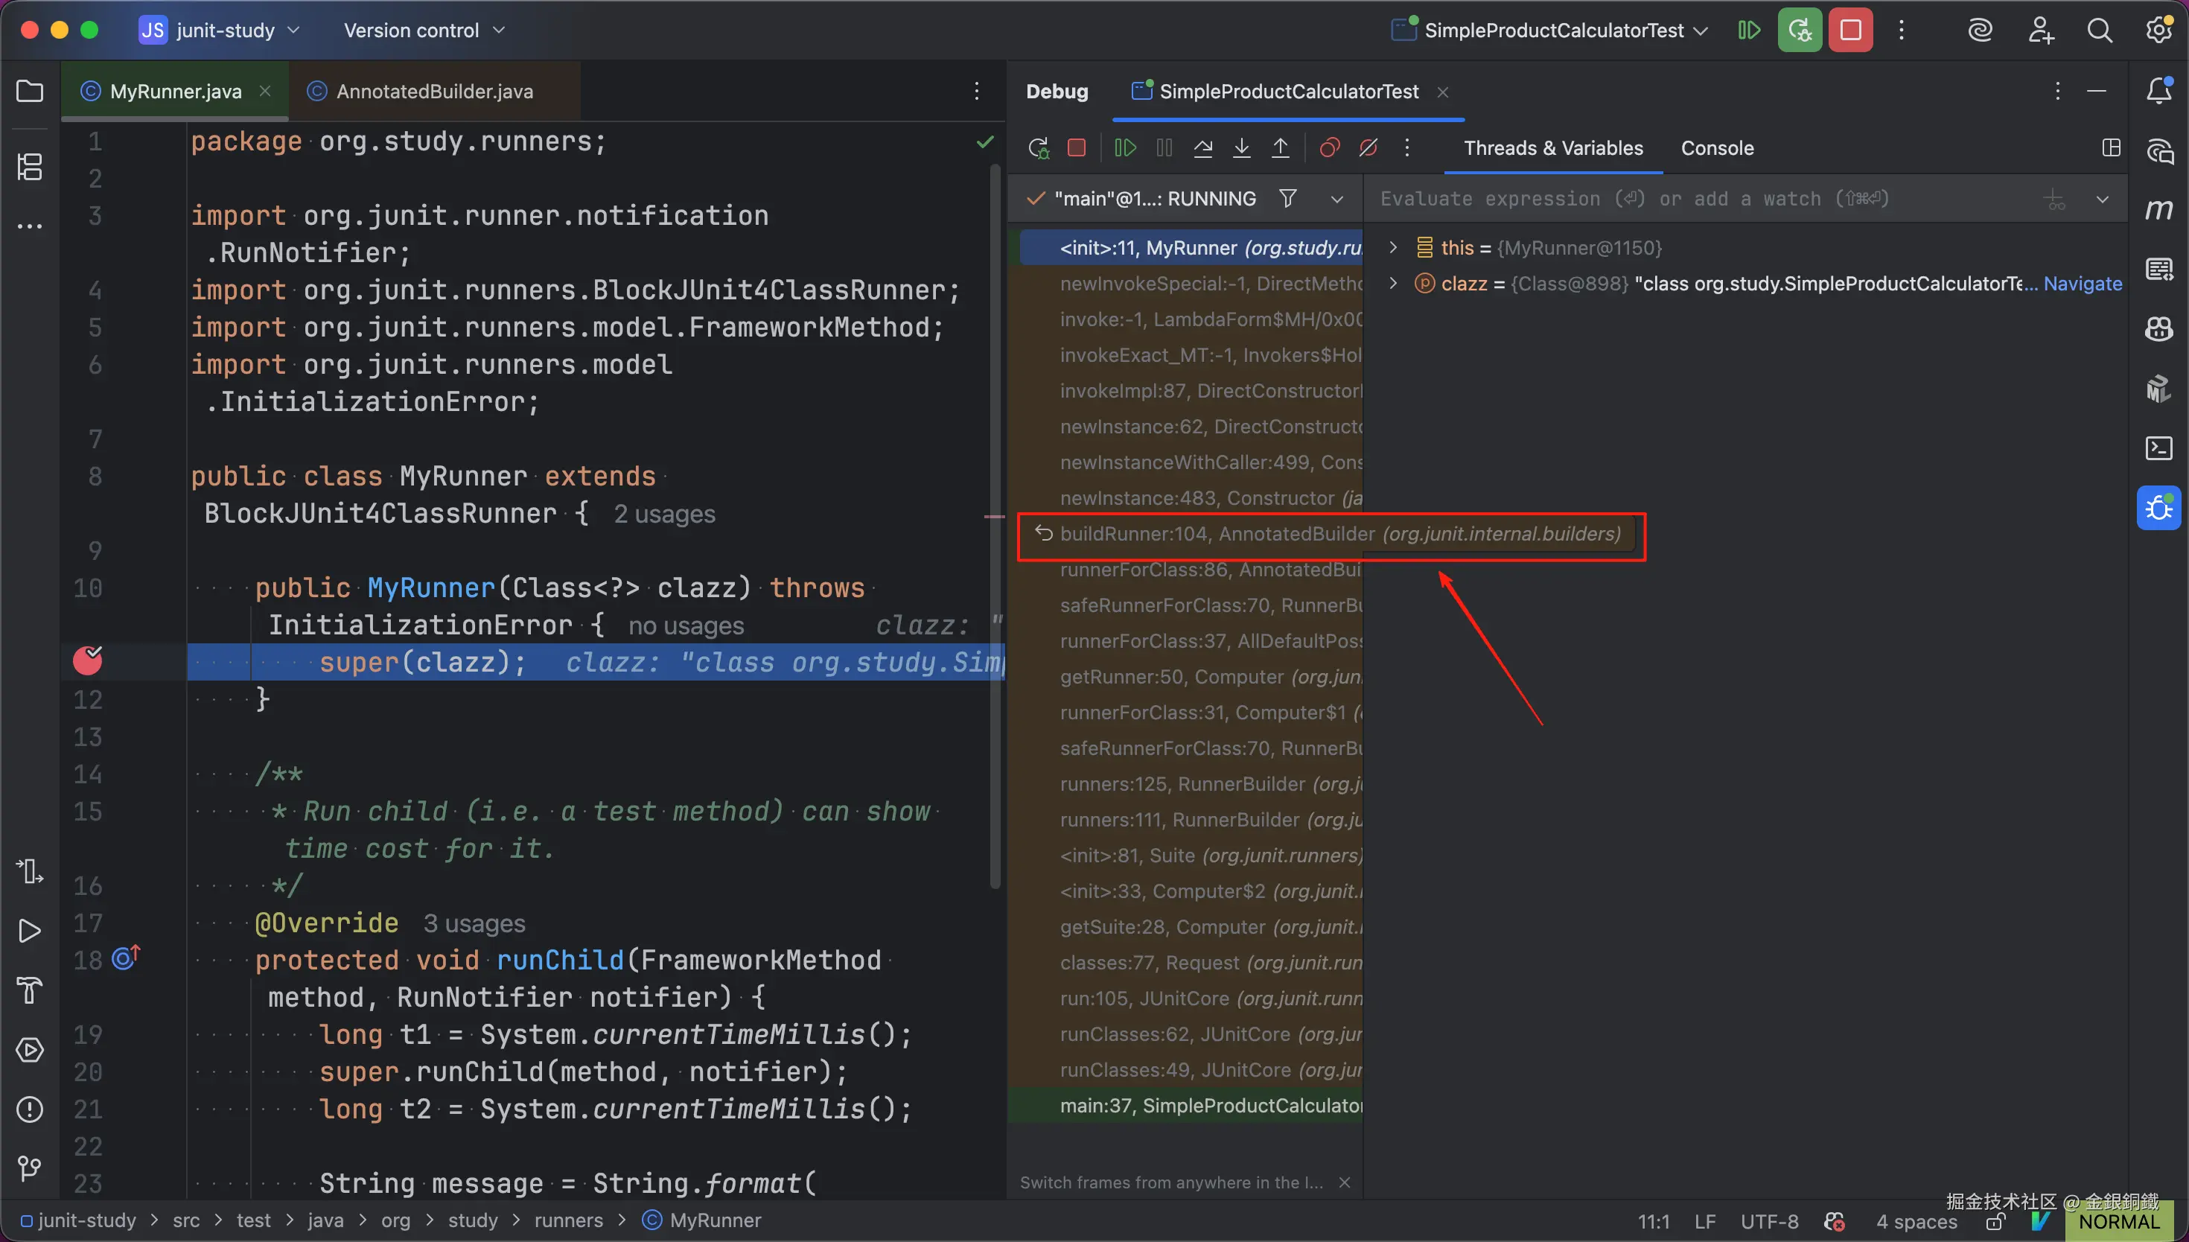
Task: Click the debug Layout Settings icon
Action: tap(2112, 148)
